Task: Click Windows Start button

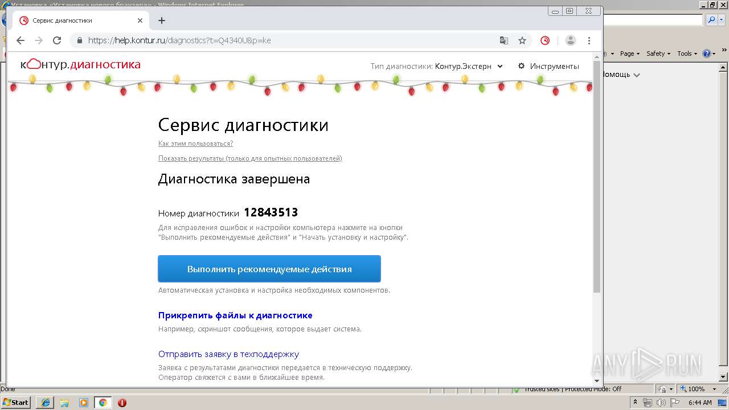Action: click(15, 402)
